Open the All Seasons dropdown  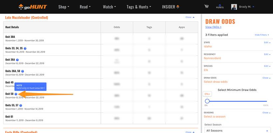point(237,130)
